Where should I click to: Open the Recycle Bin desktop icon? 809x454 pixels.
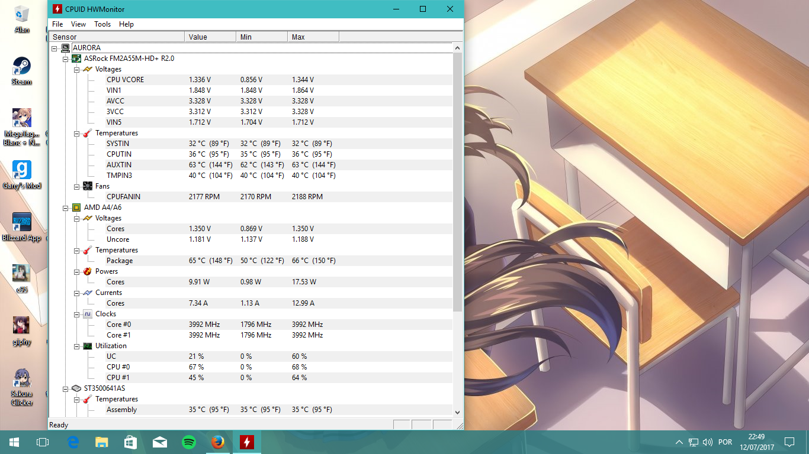[x=22, y=19]
